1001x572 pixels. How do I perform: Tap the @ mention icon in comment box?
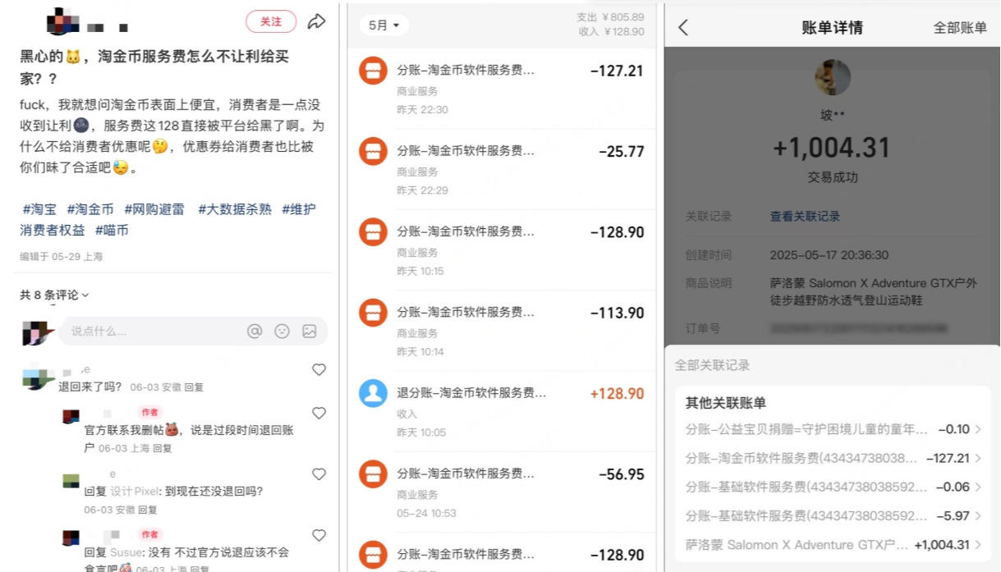pyautogui.click(x=255, y=332)
